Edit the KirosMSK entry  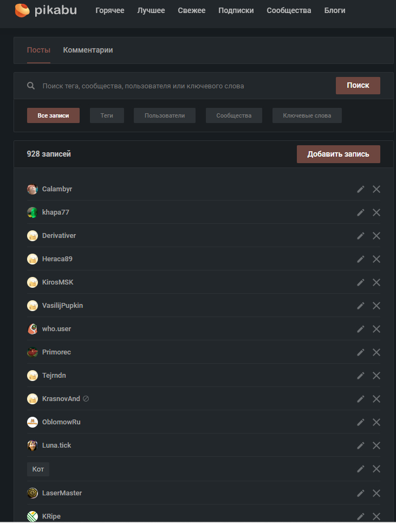click(360, 282)
